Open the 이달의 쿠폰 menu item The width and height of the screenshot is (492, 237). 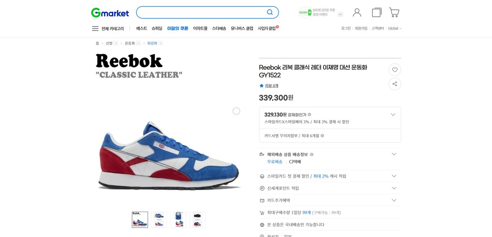point(178,29)
